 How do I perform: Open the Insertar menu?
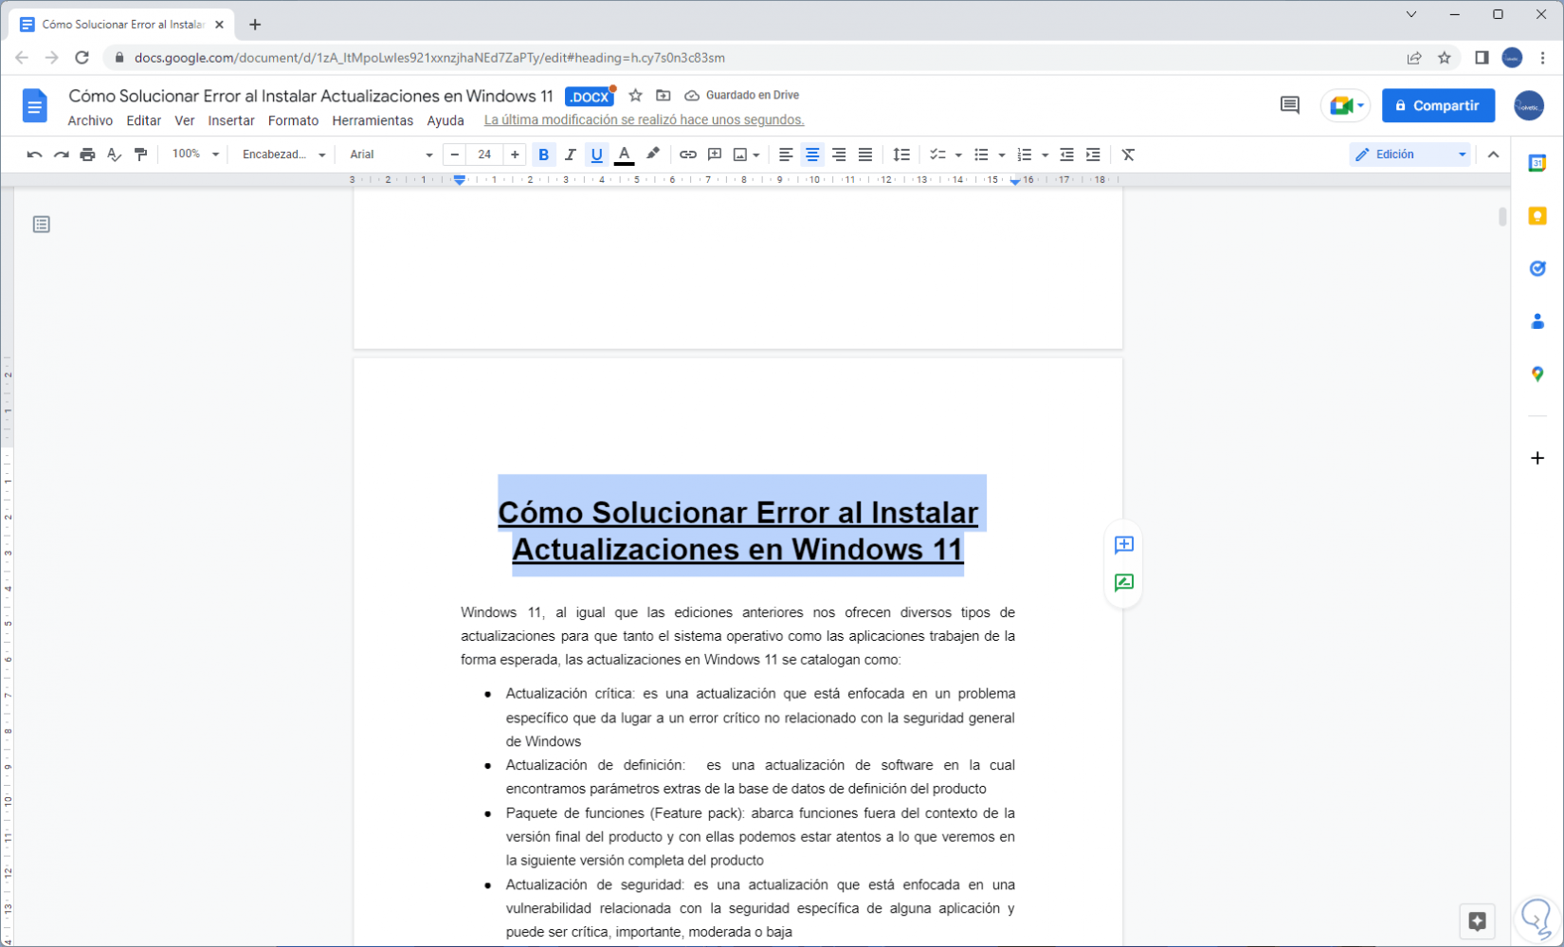coord(231,120)
